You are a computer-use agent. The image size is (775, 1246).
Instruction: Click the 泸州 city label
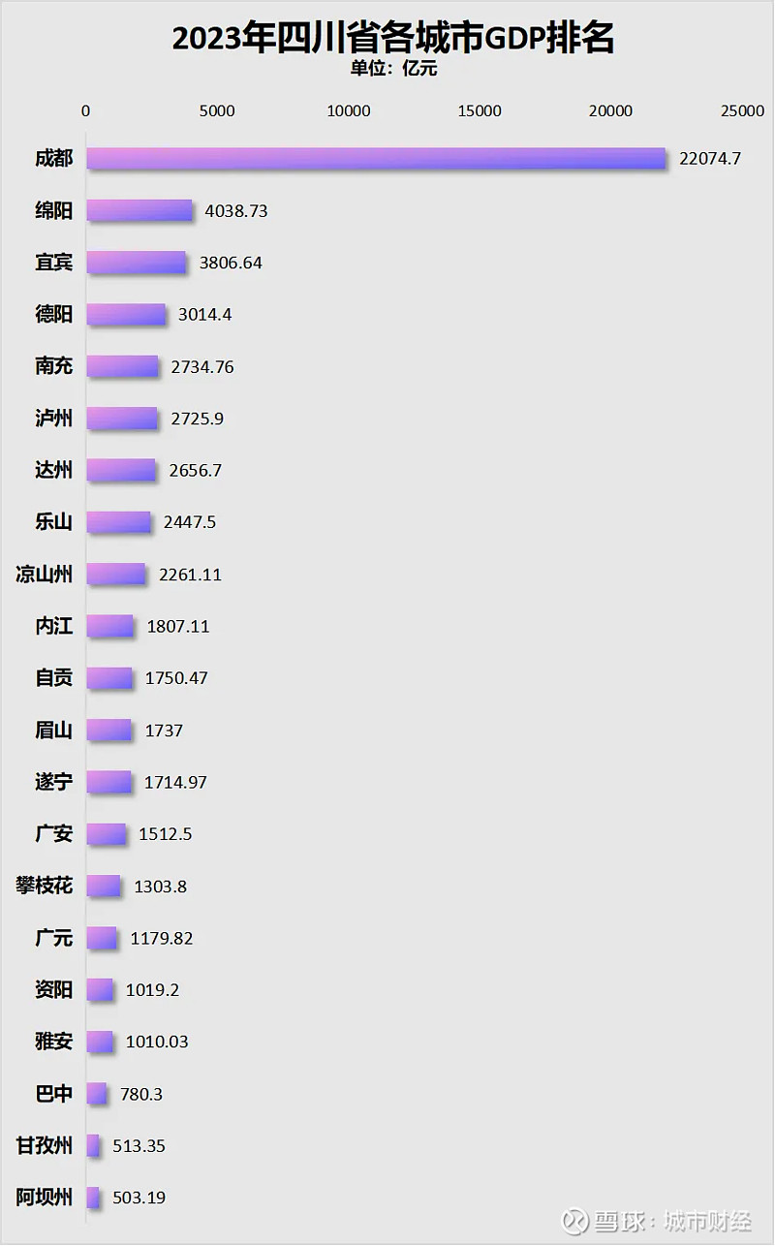pyautogui.click(x=53, y=419)
